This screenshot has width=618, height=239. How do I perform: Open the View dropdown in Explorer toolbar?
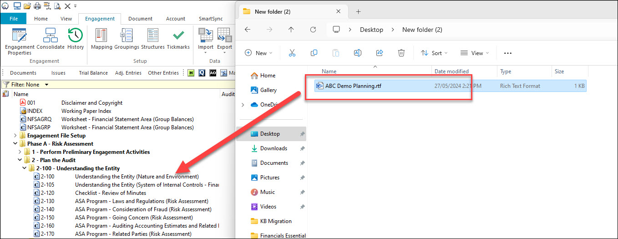tap(475, 53)
